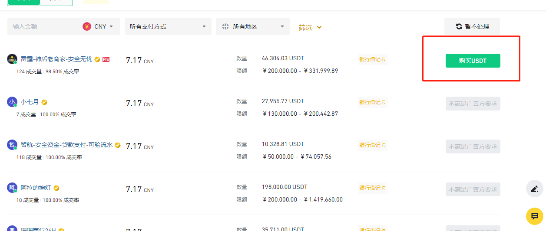Click the 暂不处理 refresh button
546x231 pixels.
coord(472,26)
